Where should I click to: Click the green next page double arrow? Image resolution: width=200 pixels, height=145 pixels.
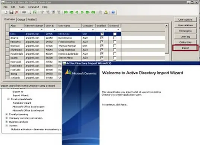[x=88, y=12]
